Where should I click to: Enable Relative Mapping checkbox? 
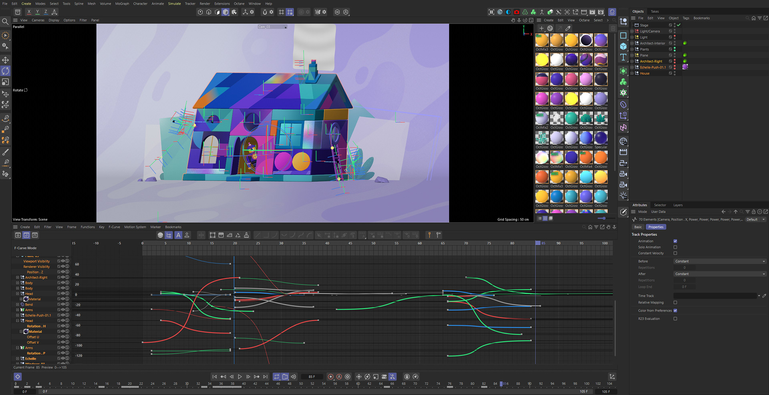tap(675, 302)
